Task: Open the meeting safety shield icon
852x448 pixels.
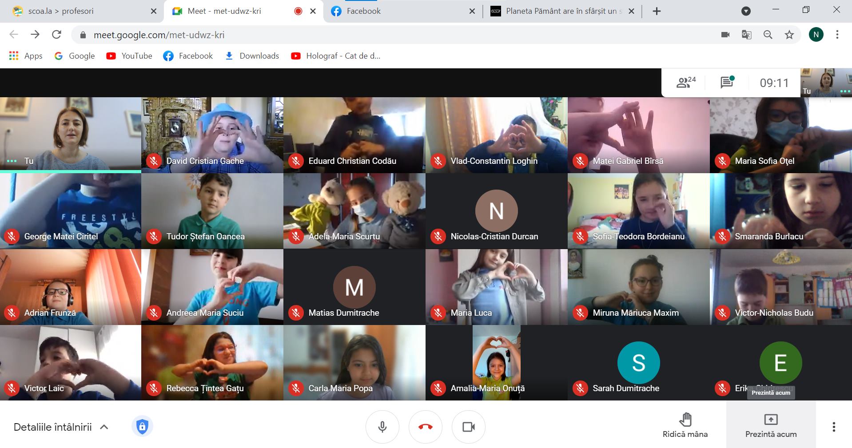Action: pyautogui.click(x=142, y=427)
